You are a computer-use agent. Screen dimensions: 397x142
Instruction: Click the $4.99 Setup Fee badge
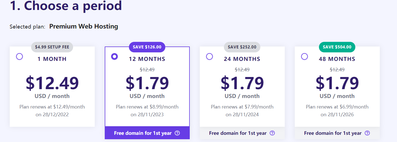coord(52,47)
